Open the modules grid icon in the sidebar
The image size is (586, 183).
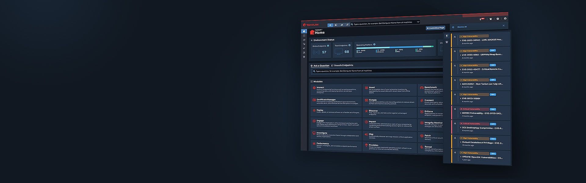click(304, 36)
